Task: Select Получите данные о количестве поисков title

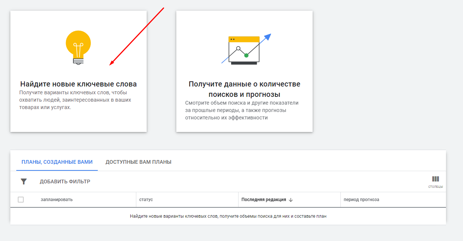Action: click(244, 89)
